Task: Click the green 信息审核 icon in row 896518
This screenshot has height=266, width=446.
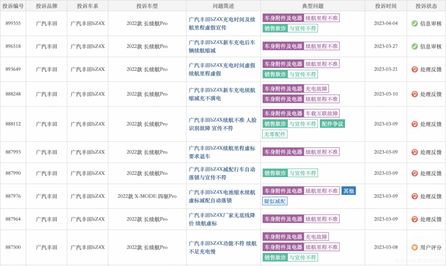Action: (x=414, y=46)
